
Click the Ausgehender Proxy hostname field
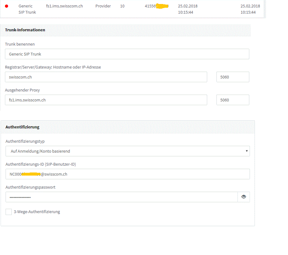[x=106, y=100]
